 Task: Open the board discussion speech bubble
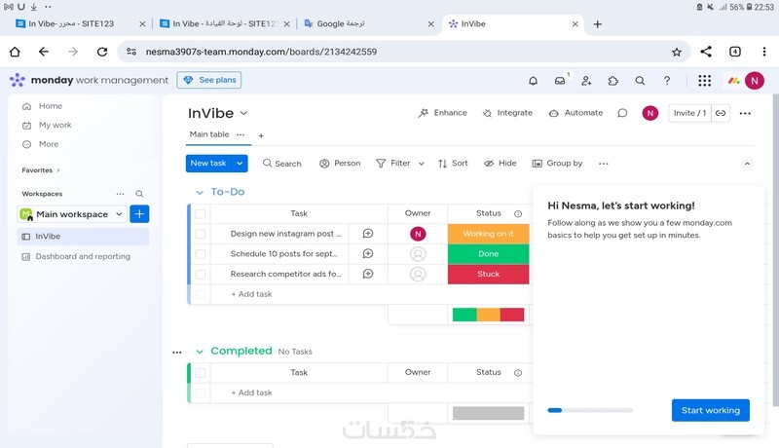click(x=622, y=113)
